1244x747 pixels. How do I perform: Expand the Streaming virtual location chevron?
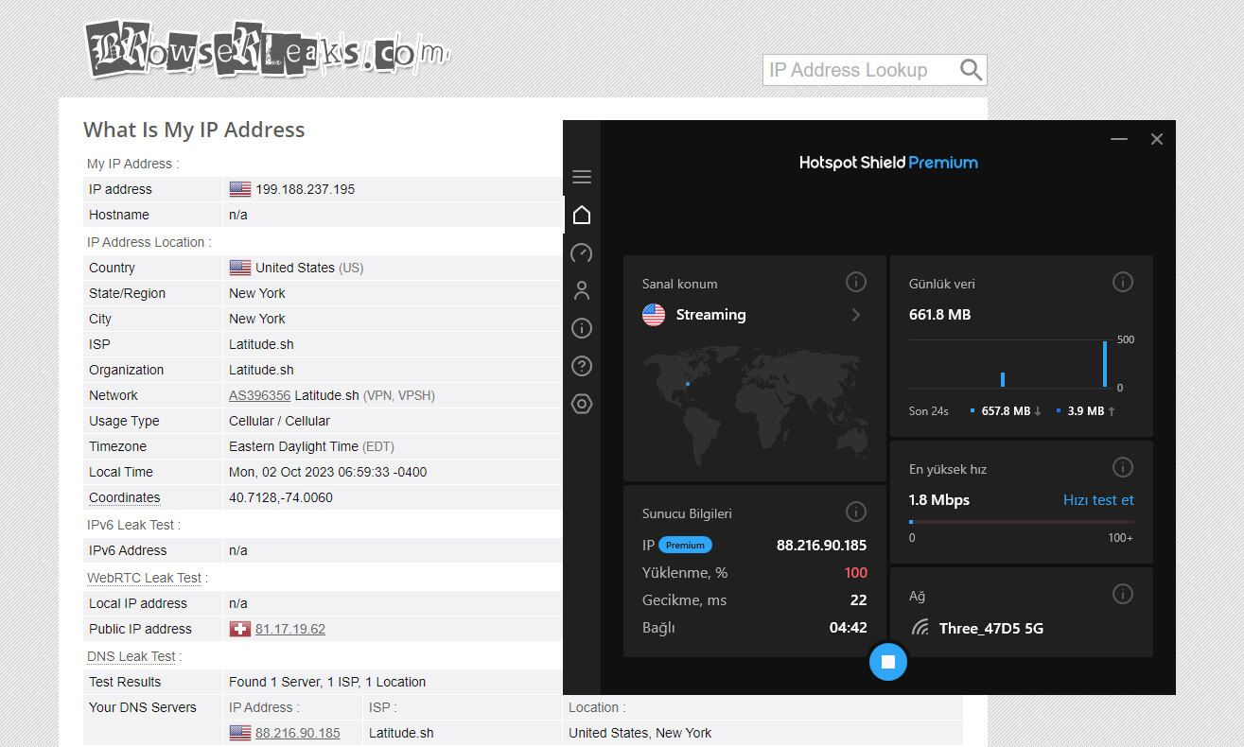(x=856, y=315)
